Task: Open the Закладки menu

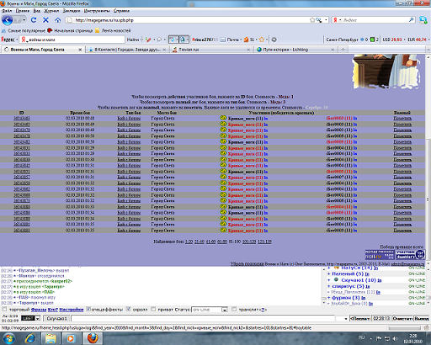Action: [72, 11]
